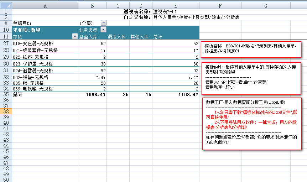
Task: Click the 调拨入库 column label
Action: point(117,36)
